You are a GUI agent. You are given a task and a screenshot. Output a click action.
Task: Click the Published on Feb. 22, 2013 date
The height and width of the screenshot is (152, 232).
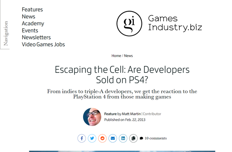(x=125, y=120)
